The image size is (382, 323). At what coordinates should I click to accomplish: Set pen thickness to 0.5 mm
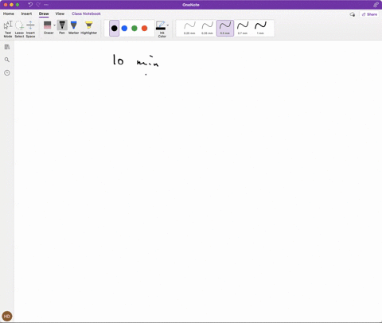click(x=225, y=28)
